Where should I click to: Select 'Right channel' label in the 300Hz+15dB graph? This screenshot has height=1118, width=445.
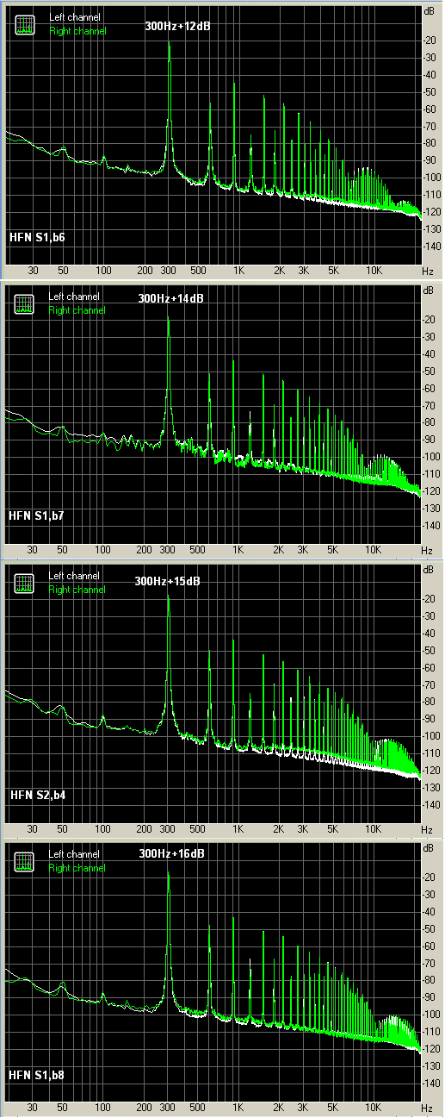(x=77, y=590)
